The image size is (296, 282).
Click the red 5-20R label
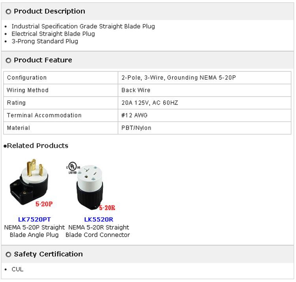click(107, 208)
